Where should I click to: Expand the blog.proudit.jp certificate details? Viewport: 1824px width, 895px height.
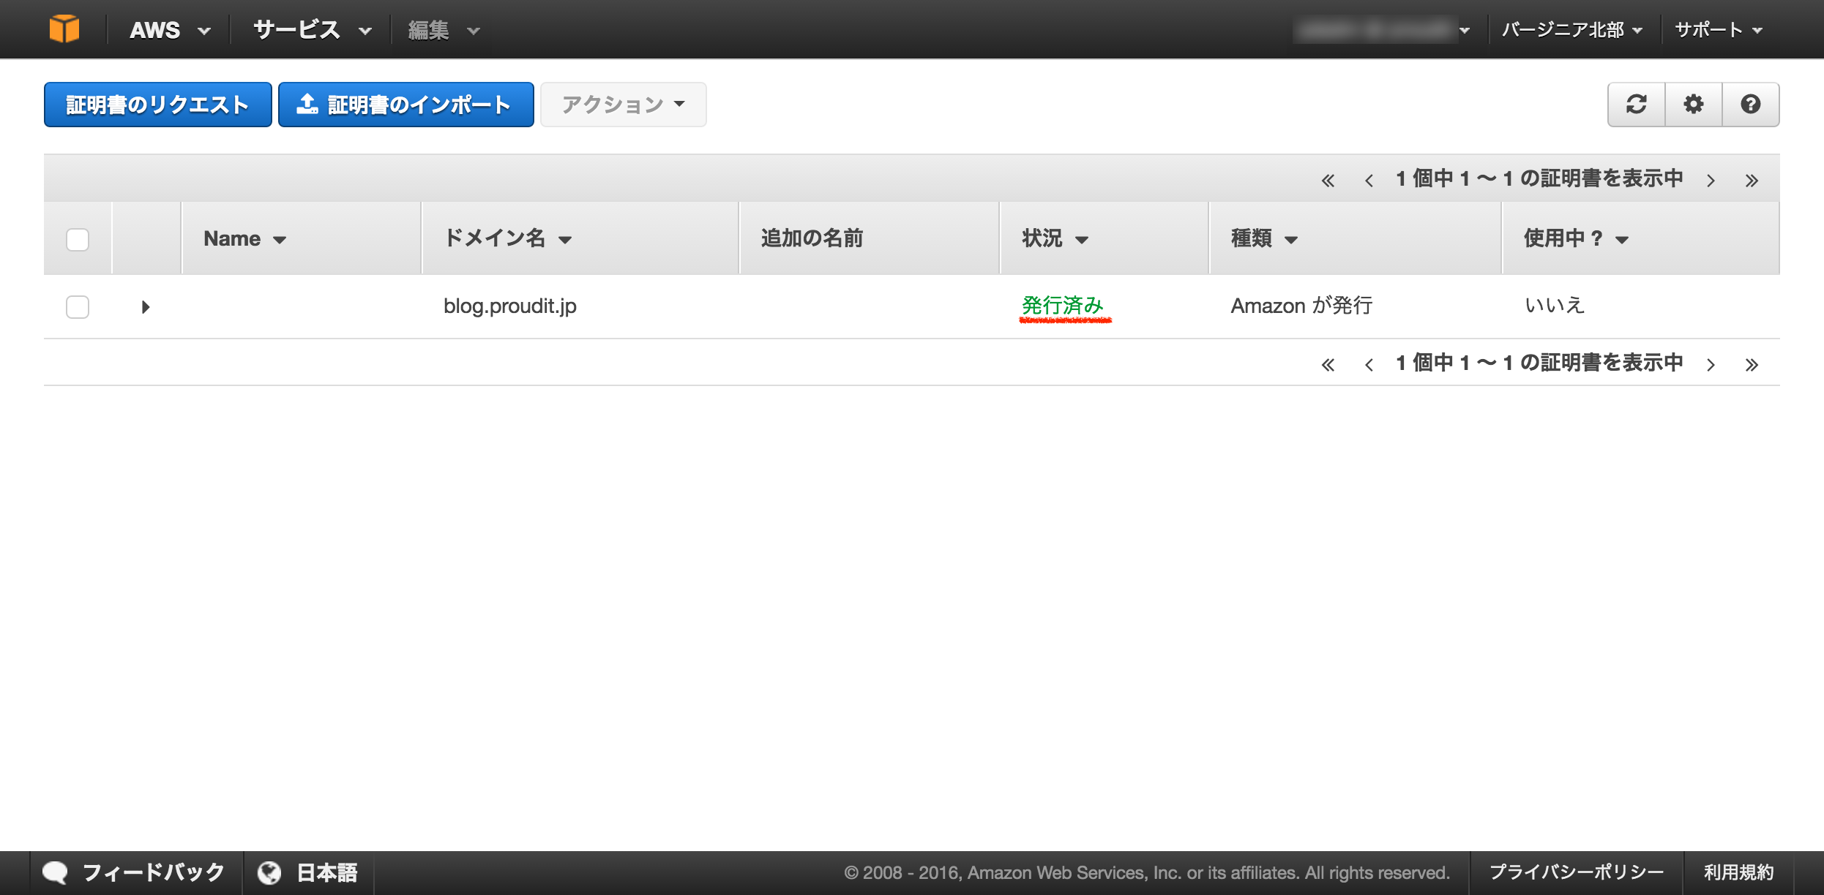[145, 306]
